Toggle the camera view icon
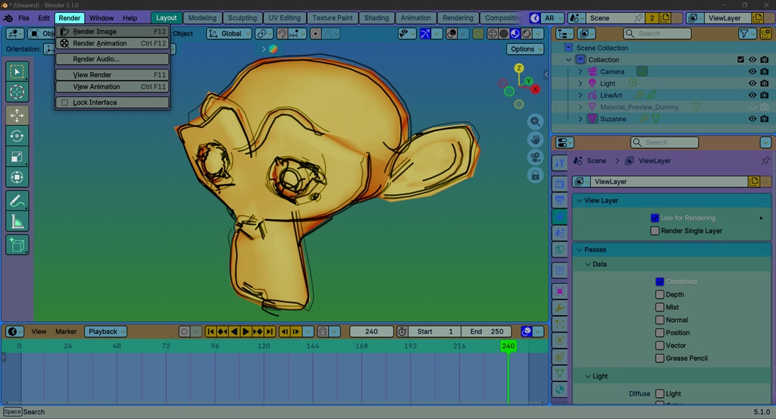This screenshot has width=776, height=419. (535, 158)
